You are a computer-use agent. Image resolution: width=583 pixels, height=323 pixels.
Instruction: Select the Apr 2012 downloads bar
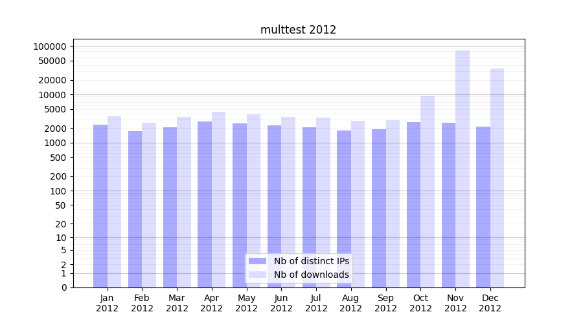click(219, 199)
